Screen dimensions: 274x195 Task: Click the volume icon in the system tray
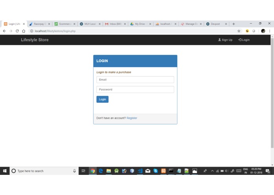click(227, 171)
